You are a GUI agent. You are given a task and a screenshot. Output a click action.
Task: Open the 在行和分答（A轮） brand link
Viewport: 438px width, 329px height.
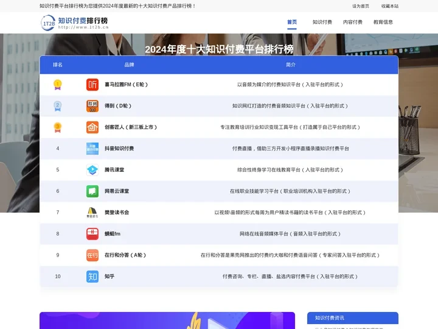click(x=125, y=255)
